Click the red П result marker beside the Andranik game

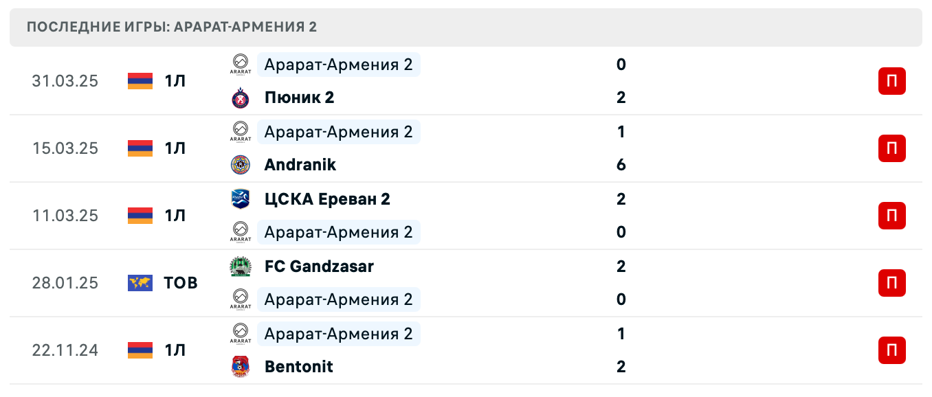coord(891,148)
